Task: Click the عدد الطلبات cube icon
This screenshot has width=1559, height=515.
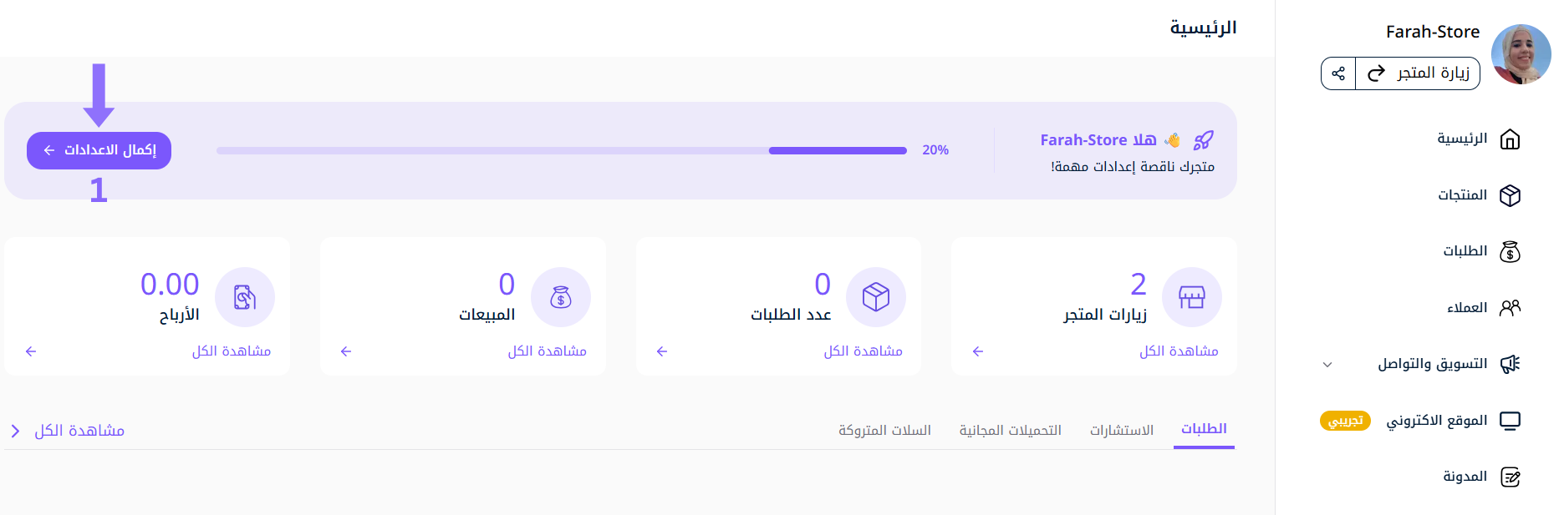Action: coord(876,297)
